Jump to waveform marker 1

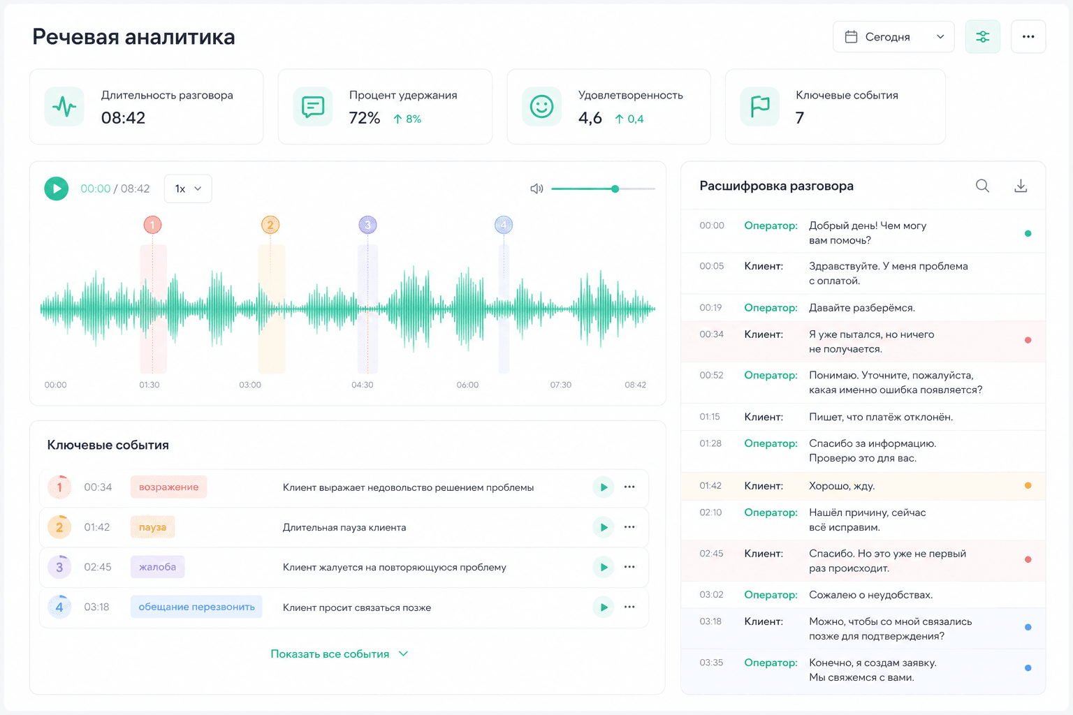(x=152, y=225)
